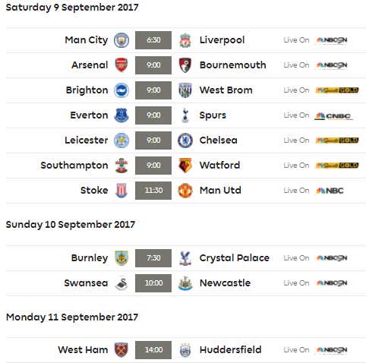Click the Chelsea lion badge
The height and width of the screenshot is (363, 366).
(x=185, y=140)
